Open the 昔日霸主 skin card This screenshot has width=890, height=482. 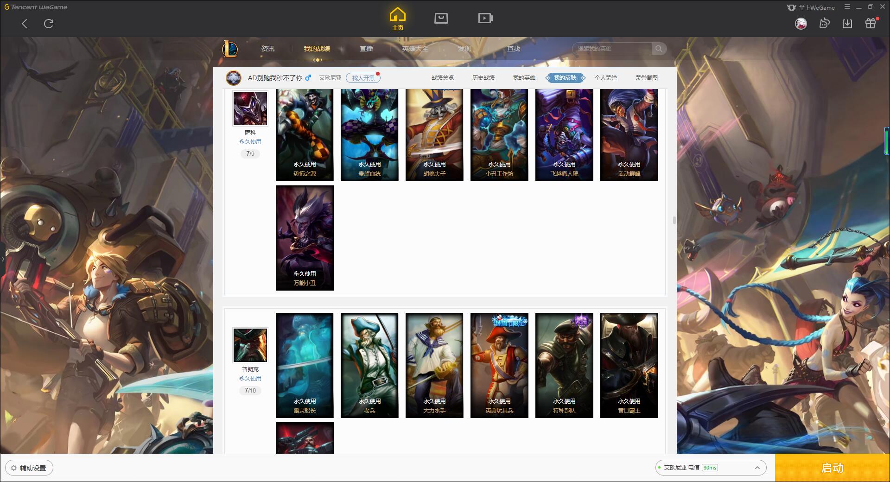click(629, 365)
